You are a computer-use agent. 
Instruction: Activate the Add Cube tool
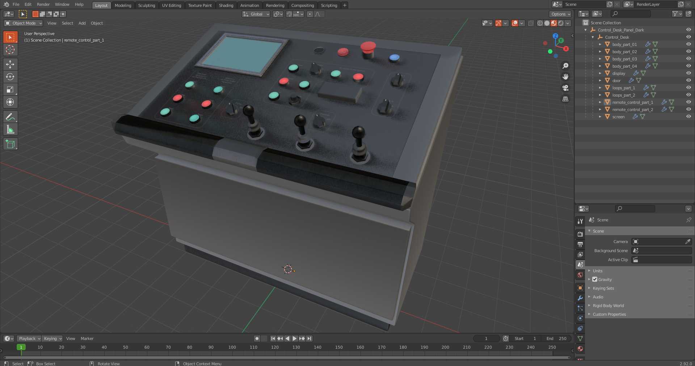[10, 144]
